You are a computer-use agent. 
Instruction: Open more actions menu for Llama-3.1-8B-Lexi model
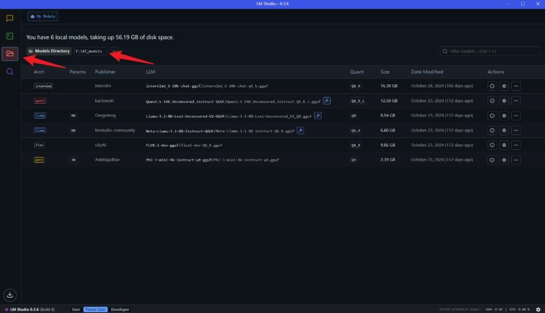[516, 116]
